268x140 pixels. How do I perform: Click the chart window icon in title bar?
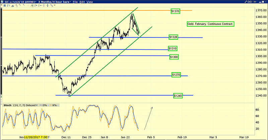pos(2,2)
